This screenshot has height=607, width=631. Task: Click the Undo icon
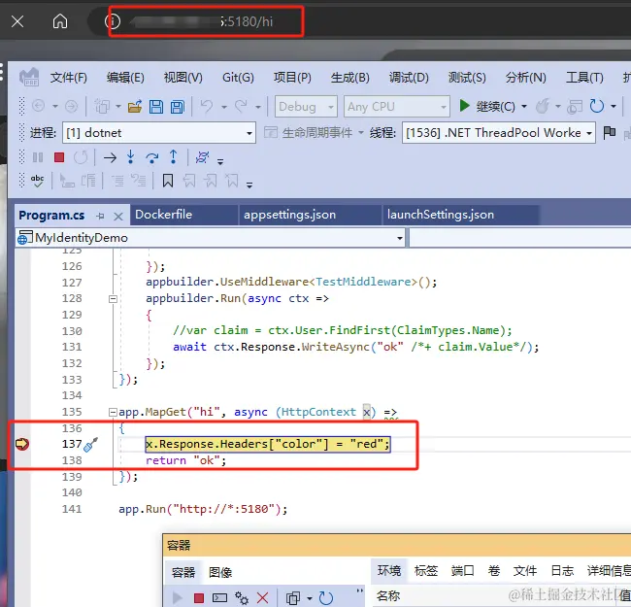coord(207,106)
